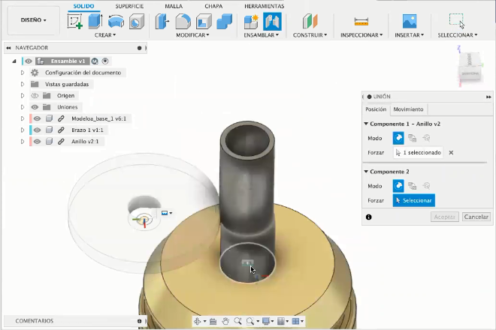
Task: Toggle visibility of Origen folder
Action: tap(35, 96)
